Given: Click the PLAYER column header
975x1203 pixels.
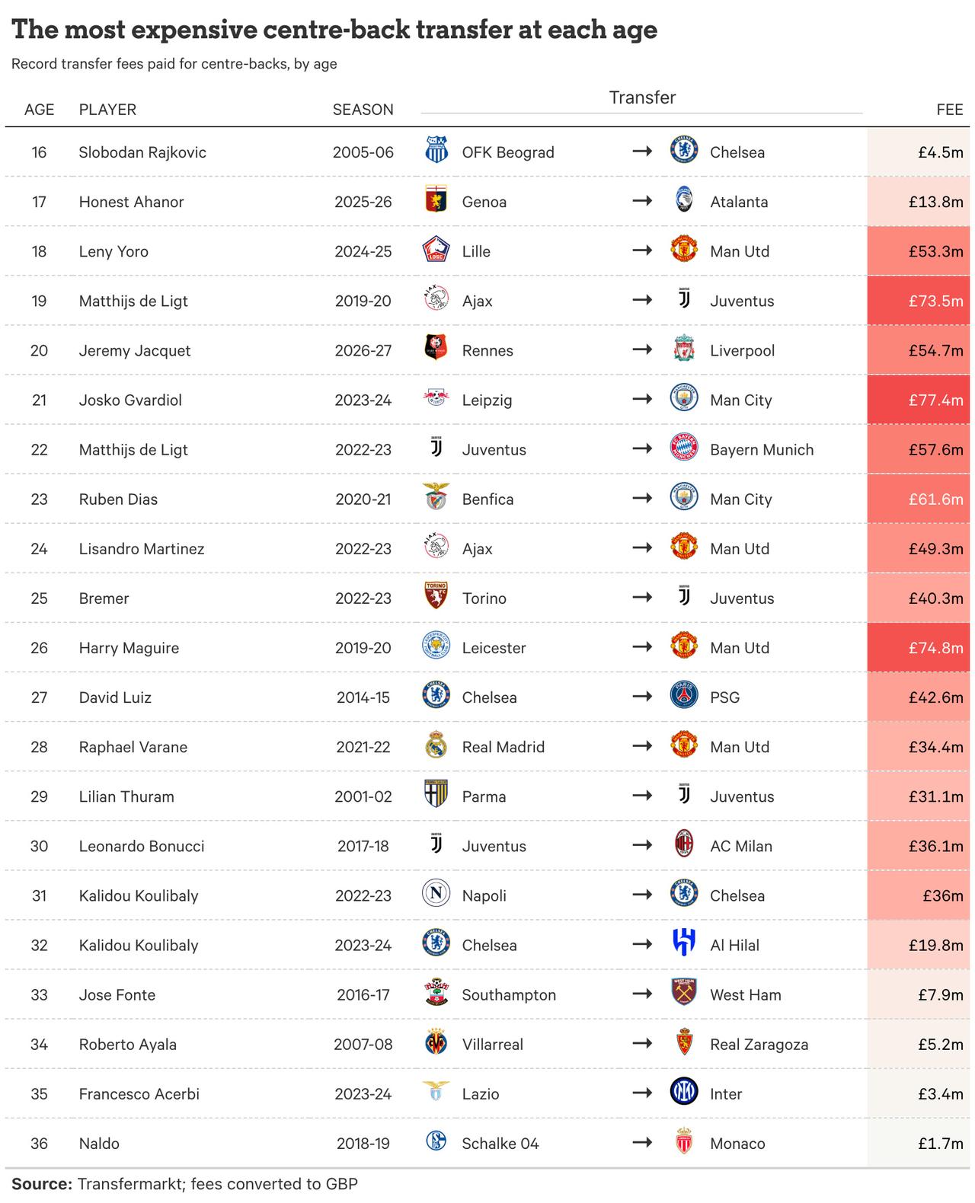Looking at the screenshot, I should (108, 110).
